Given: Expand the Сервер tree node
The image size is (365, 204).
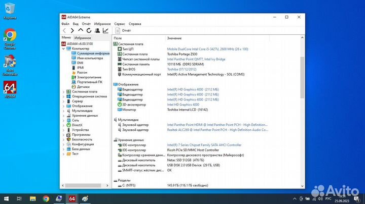Looking at the screenshot, I should click(63, 101).
